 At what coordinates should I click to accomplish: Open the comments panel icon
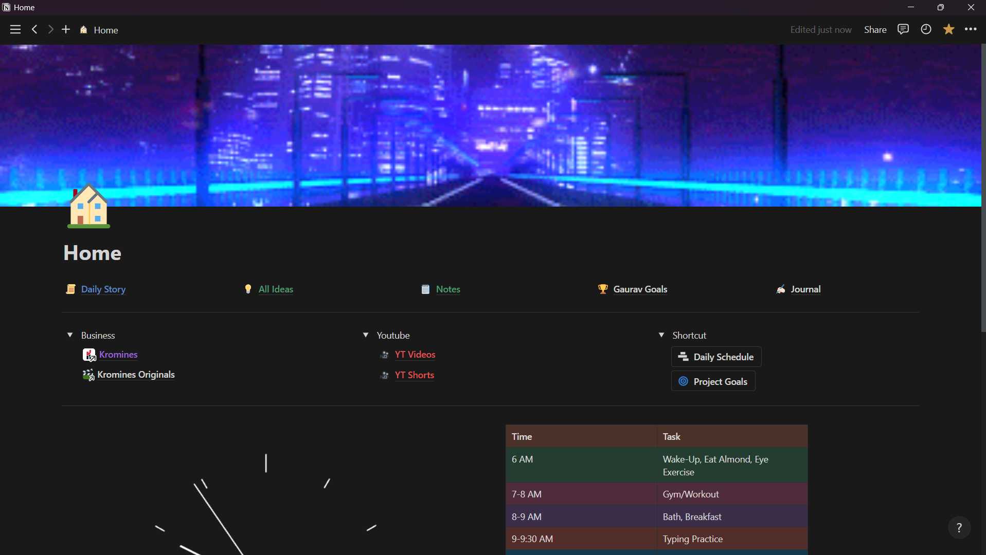point(903,29)
